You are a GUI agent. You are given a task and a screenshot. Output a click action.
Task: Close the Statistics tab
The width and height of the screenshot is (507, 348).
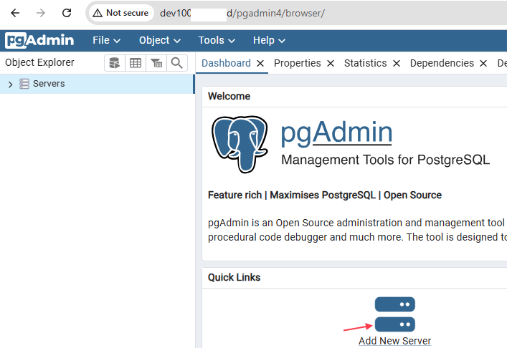(x=397, y=63)
